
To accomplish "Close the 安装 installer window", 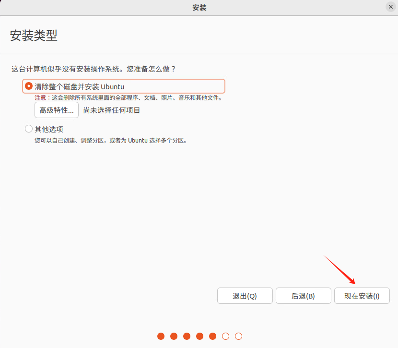I will [x=391, y=7].
